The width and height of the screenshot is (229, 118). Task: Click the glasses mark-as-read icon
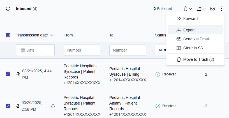click(212, 9)
